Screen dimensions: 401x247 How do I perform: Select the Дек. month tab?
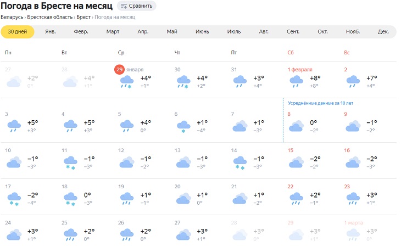click(x=383, y=31)
